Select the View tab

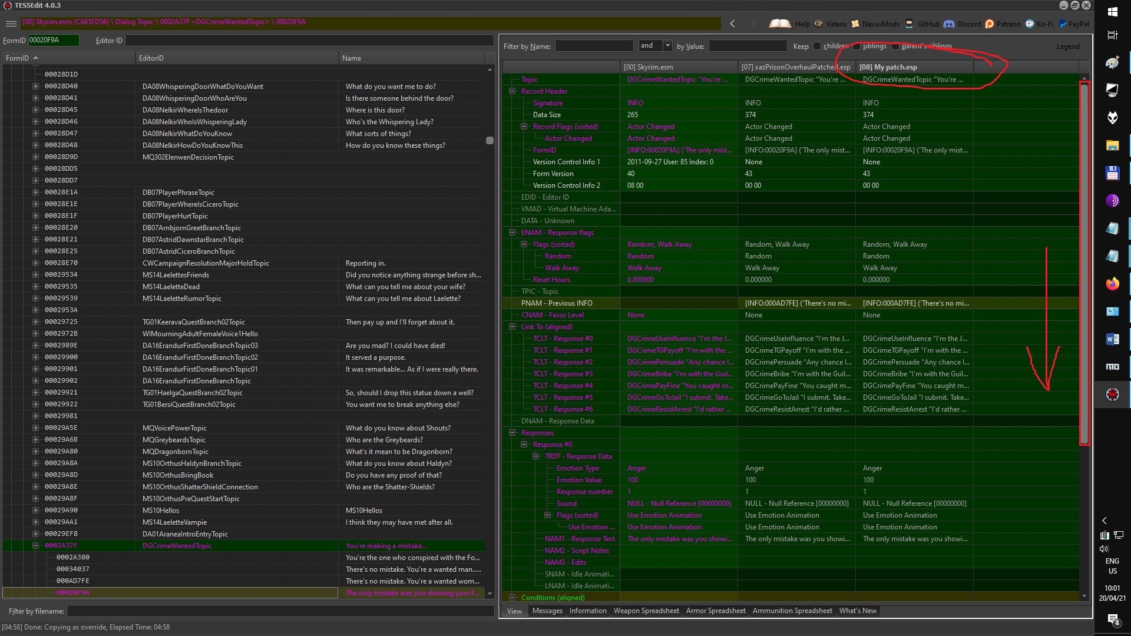(x=514, y=611)
